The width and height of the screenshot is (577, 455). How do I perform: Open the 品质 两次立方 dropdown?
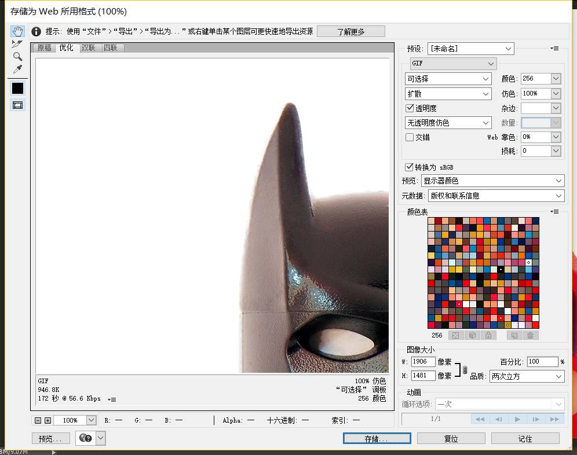pos(527,376)
